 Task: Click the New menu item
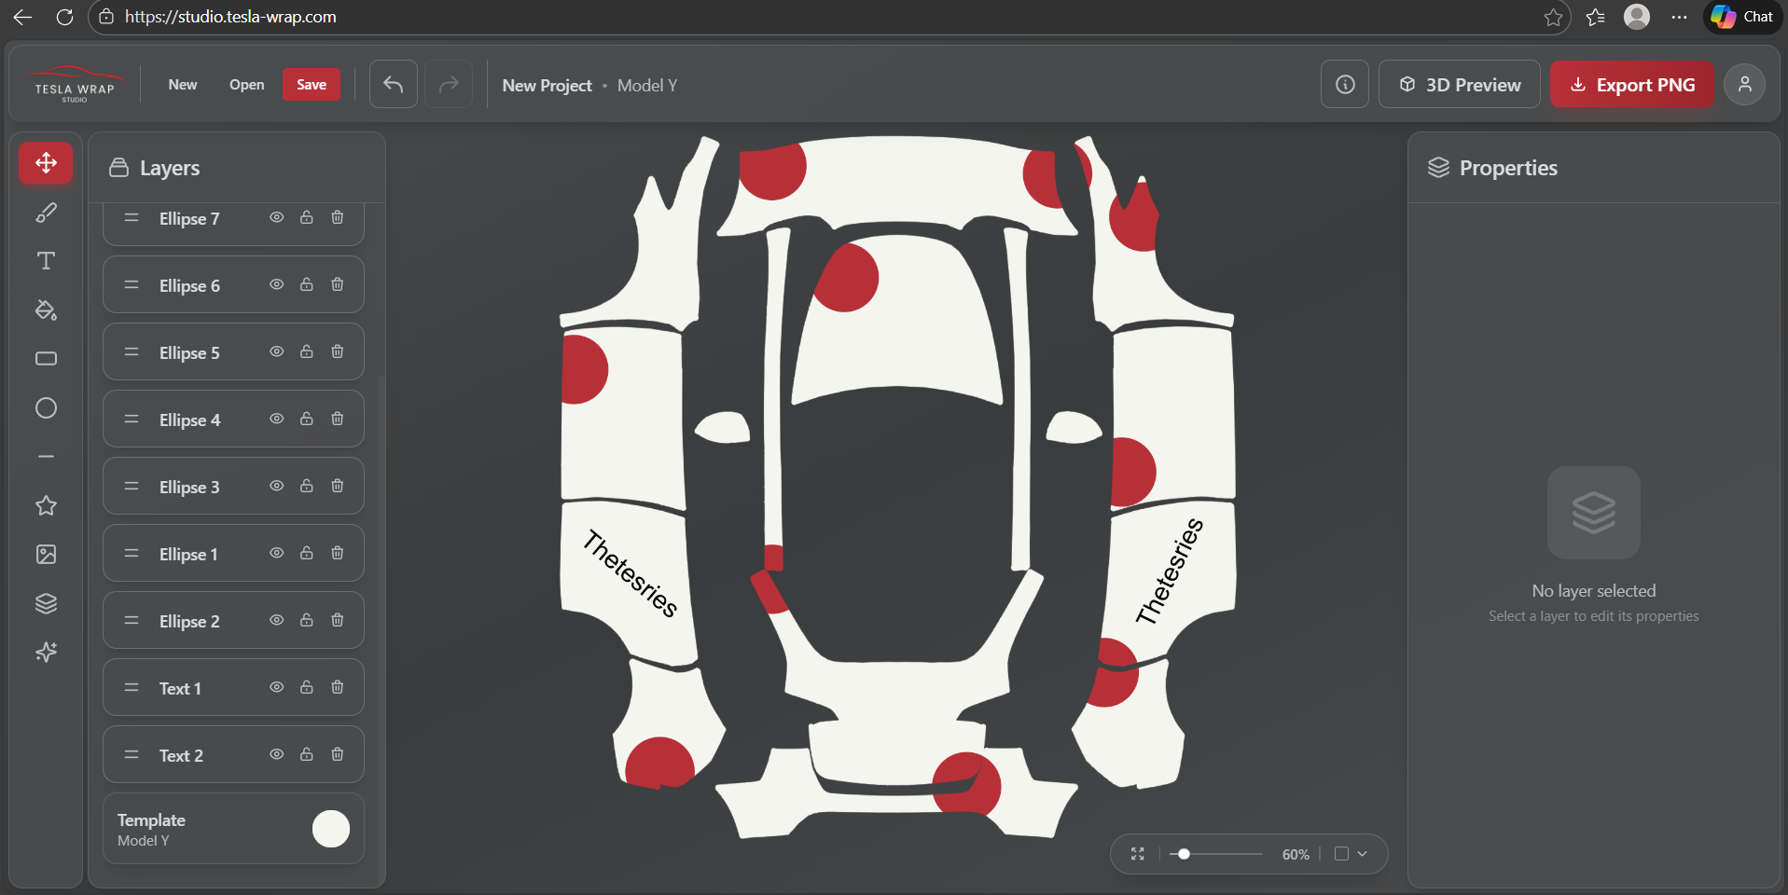point(183,85)
